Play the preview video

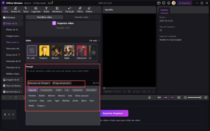click(x=129, y=91)
